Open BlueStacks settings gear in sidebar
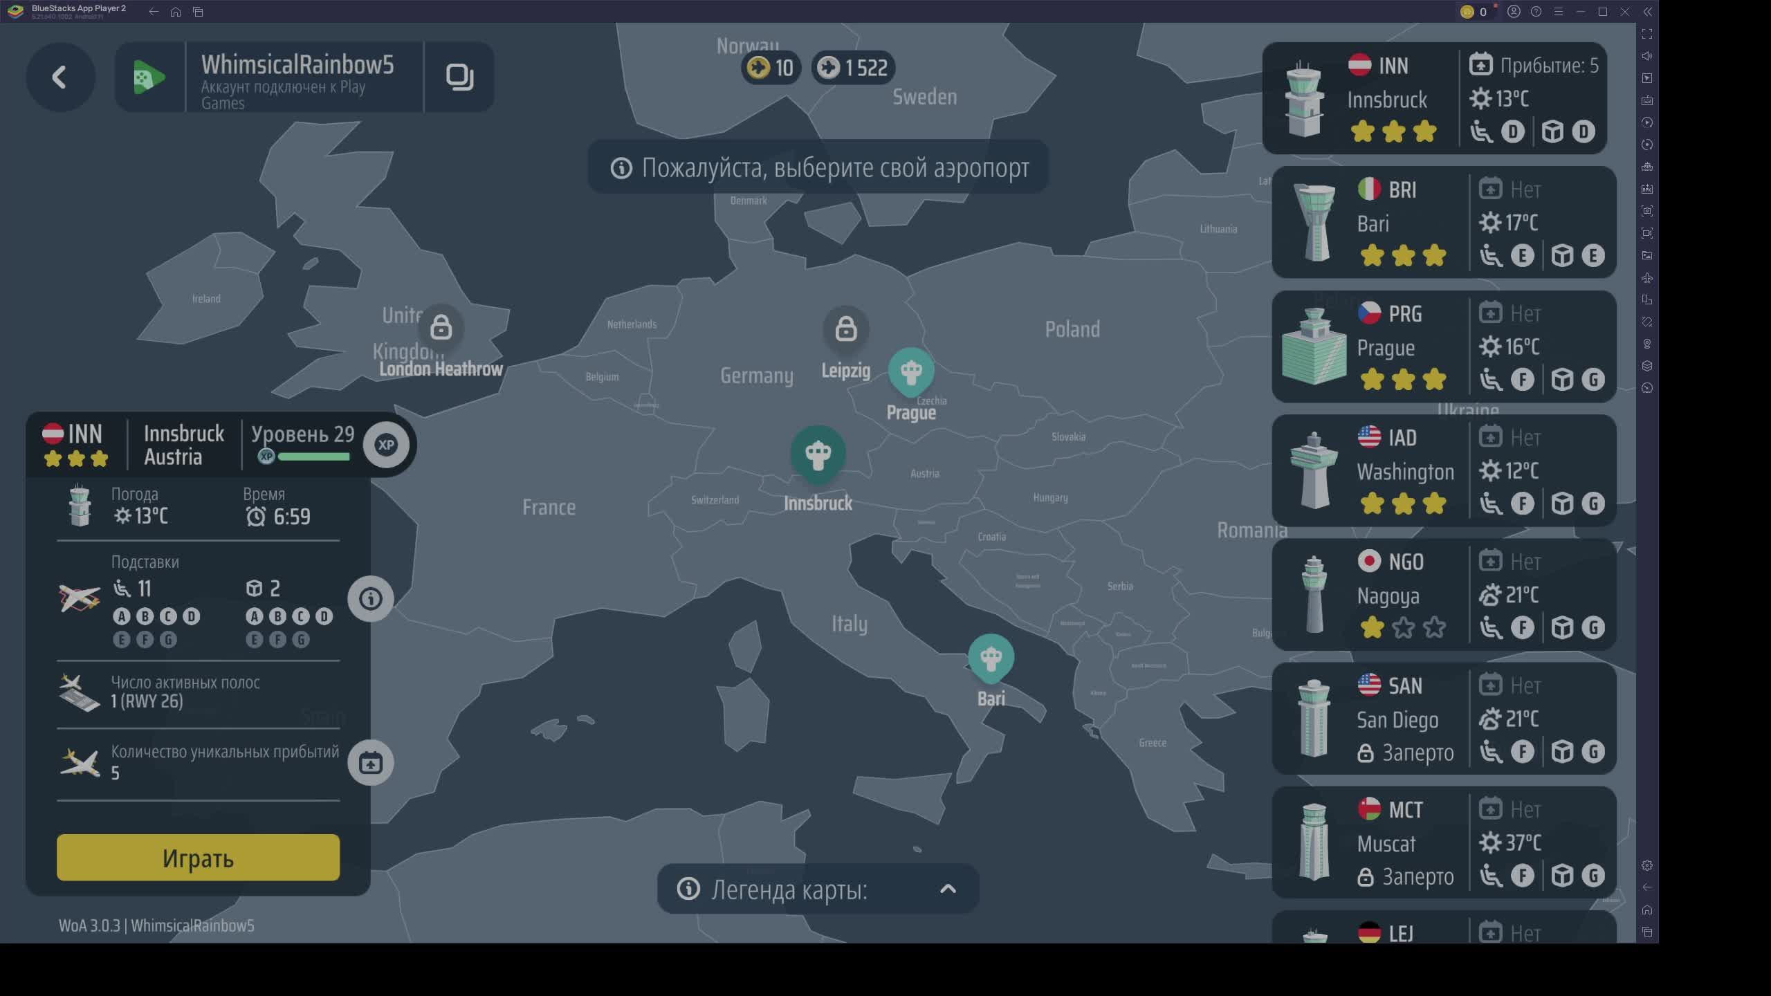This screenshot has width=1771, height=996. point(1647,865)
